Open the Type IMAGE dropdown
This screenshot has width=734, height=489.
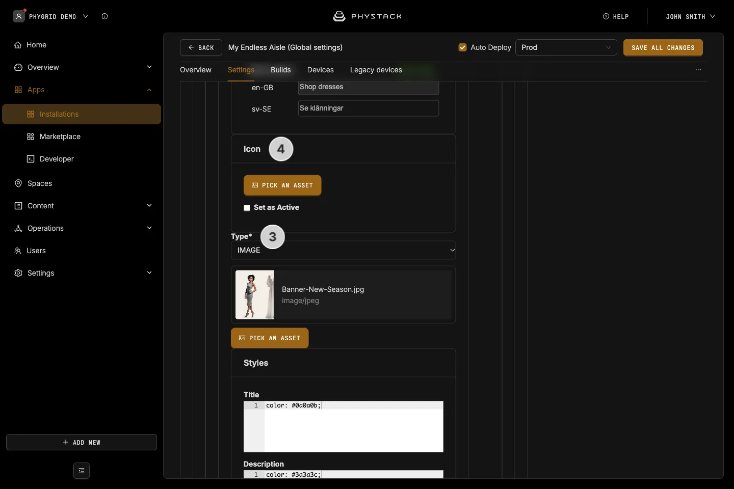tap(344, 250)
